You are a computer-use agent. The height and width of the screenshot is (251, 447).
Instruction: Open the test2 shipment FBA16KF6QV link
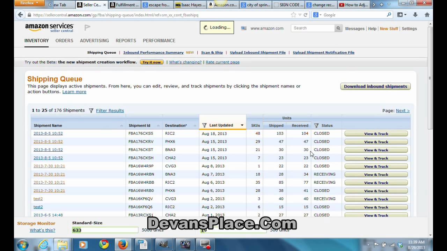pyautogui.click(x=38, y=199)
